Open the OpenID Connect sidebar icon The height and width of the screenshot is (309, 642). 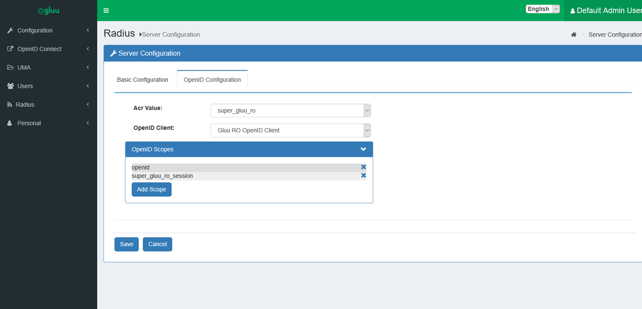click(10, 48)
